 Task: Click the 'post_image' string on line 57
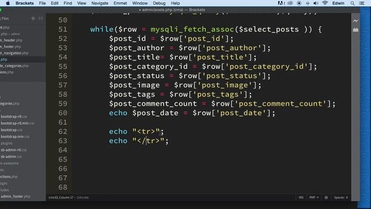225,85
